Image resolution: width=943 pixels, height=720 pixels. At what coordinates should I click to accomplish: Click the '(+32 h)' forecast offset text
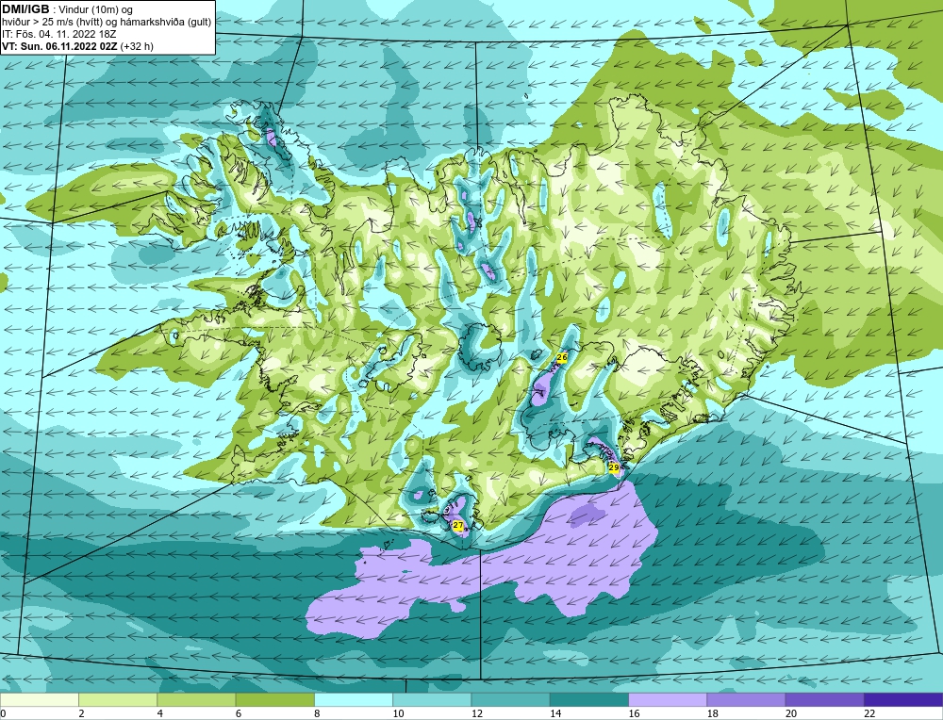click(137, 46)
